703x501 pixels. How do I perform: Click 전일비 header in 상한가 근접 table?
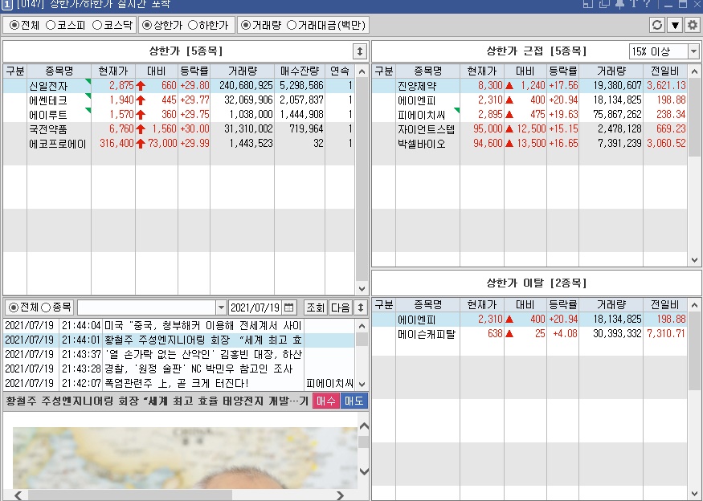click(665, 71)
